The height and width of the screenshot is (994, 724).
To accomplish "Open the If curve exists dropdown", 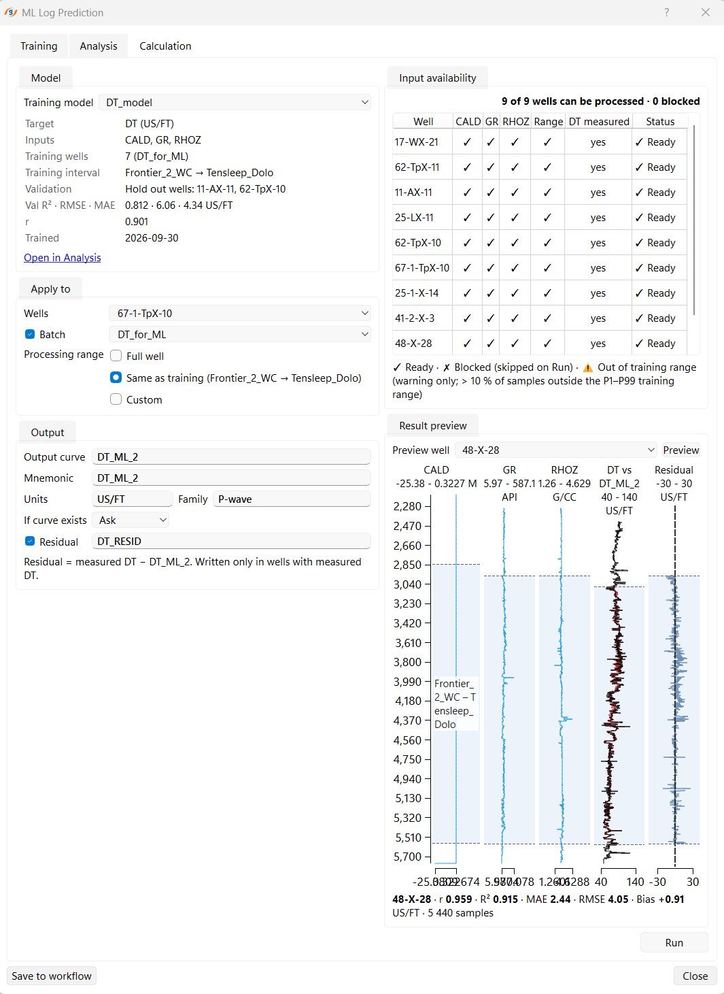I will coord(131,520).
